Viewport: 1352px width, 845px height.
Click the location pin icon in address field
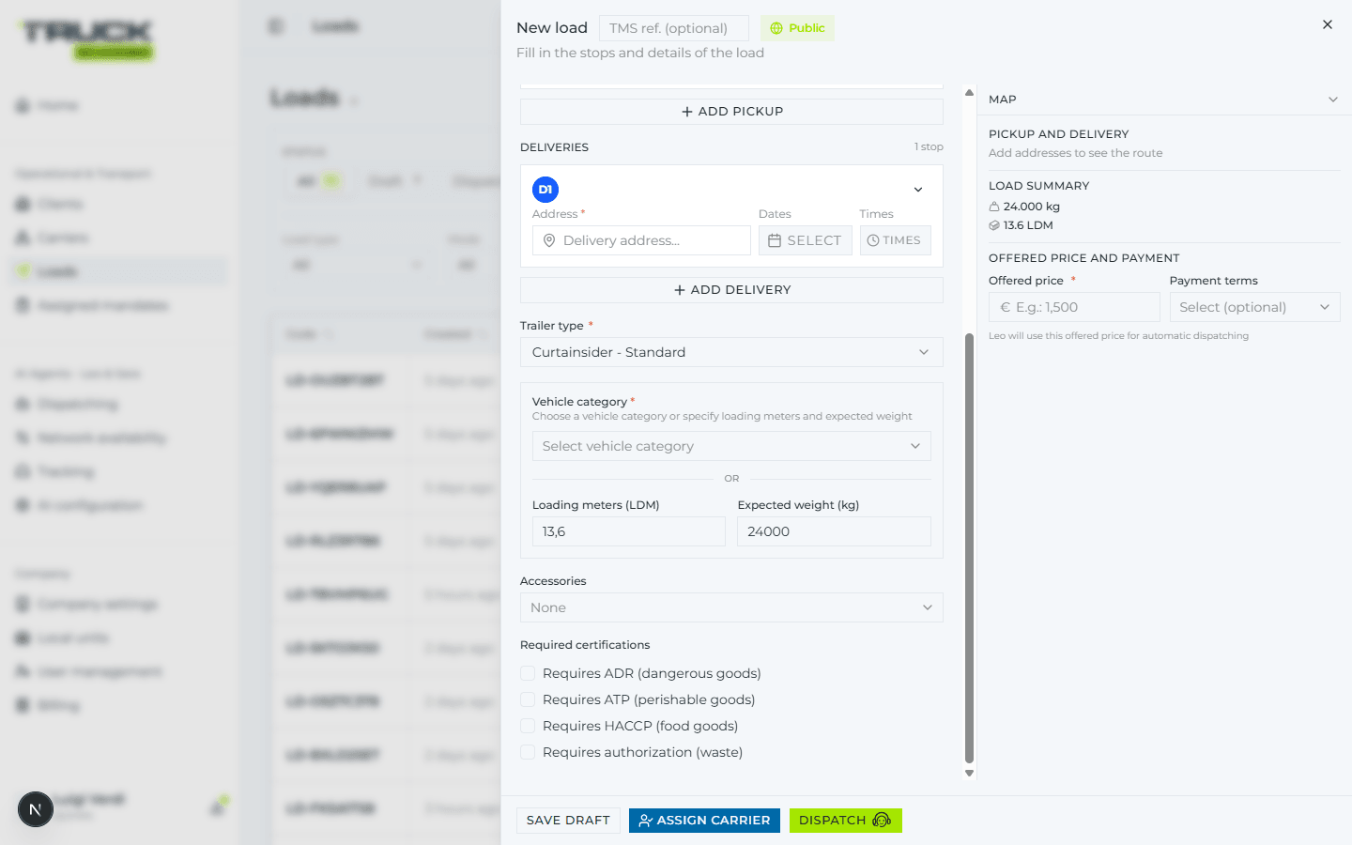pos(549,240)
